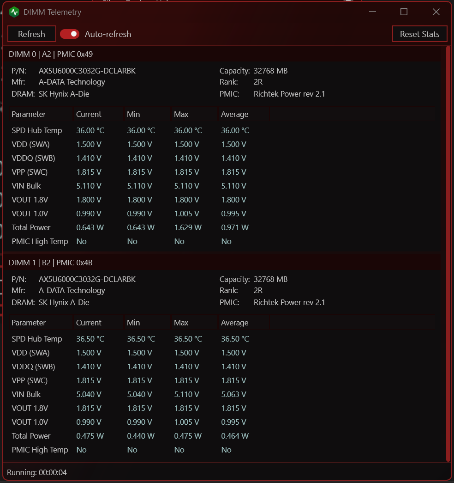Maximize the DIMM Telemetry window
The width and height of the screenshot is (454, 483).
point(404,12)
